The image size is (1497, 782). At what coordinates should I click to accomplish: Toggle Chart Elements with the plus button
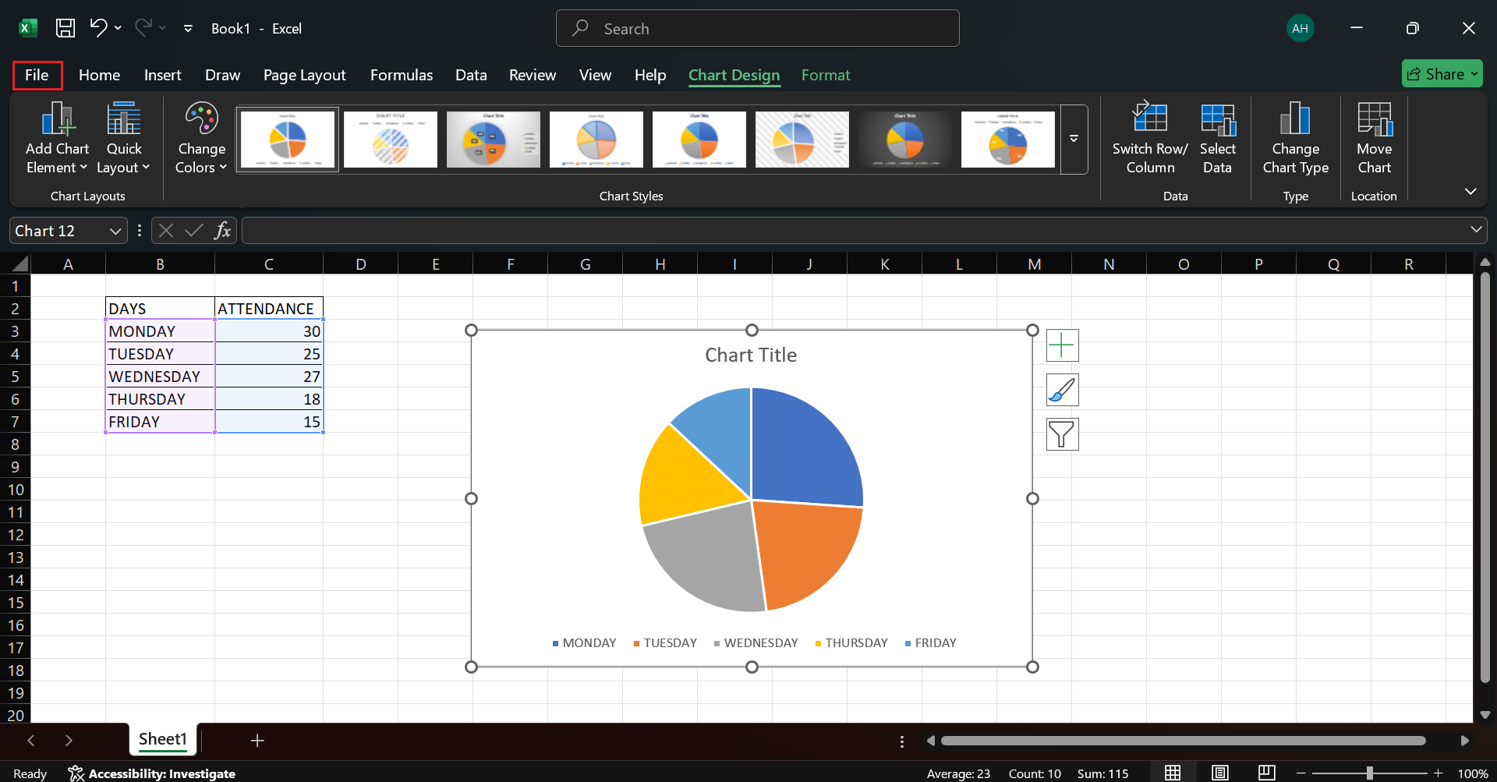pyautogui.click(x=1062, y=345)
